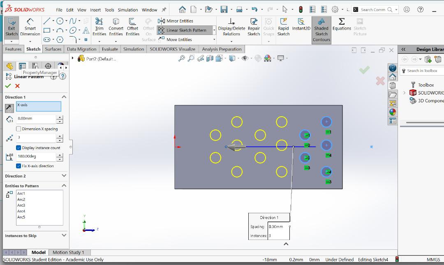
Task: Click the Undo icon
Action: (254, 9)
